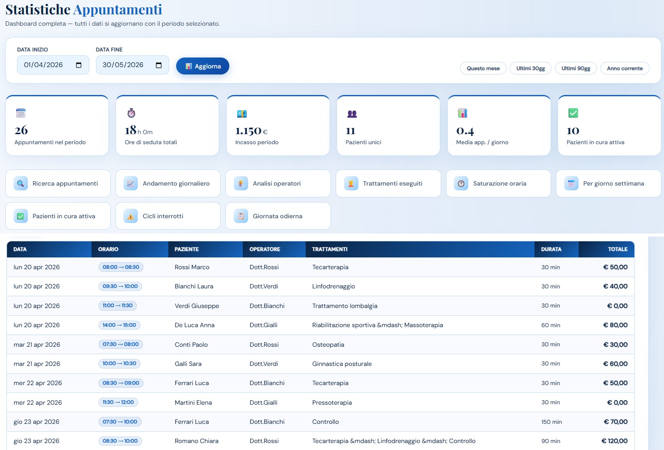Click the Pazienti in cura attiva checkmark icon
The width and height of the screenshot is (664, 450).
pos(20,216)
